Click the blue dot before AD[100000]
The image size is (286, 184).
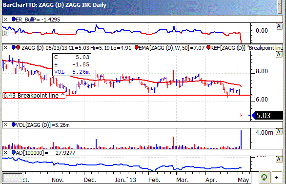14,152
